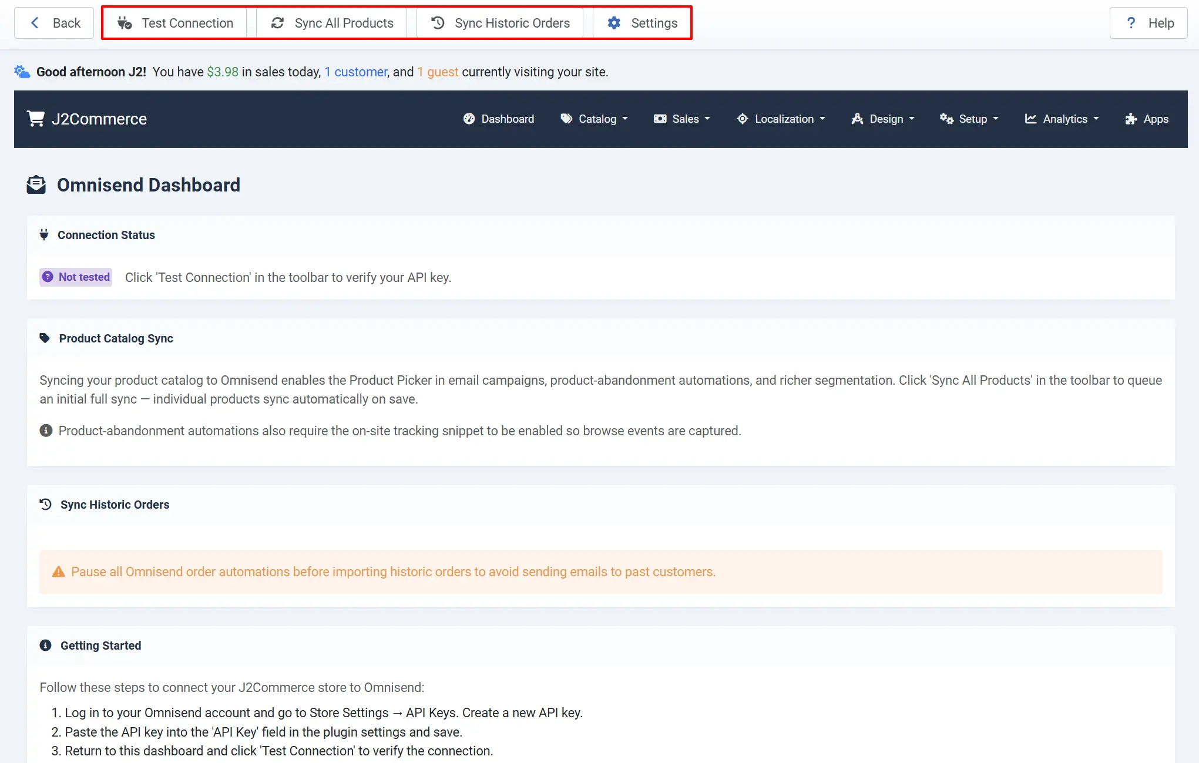Click the Back button
This screenshot has width=1199, height=763.
click(54, 23)
